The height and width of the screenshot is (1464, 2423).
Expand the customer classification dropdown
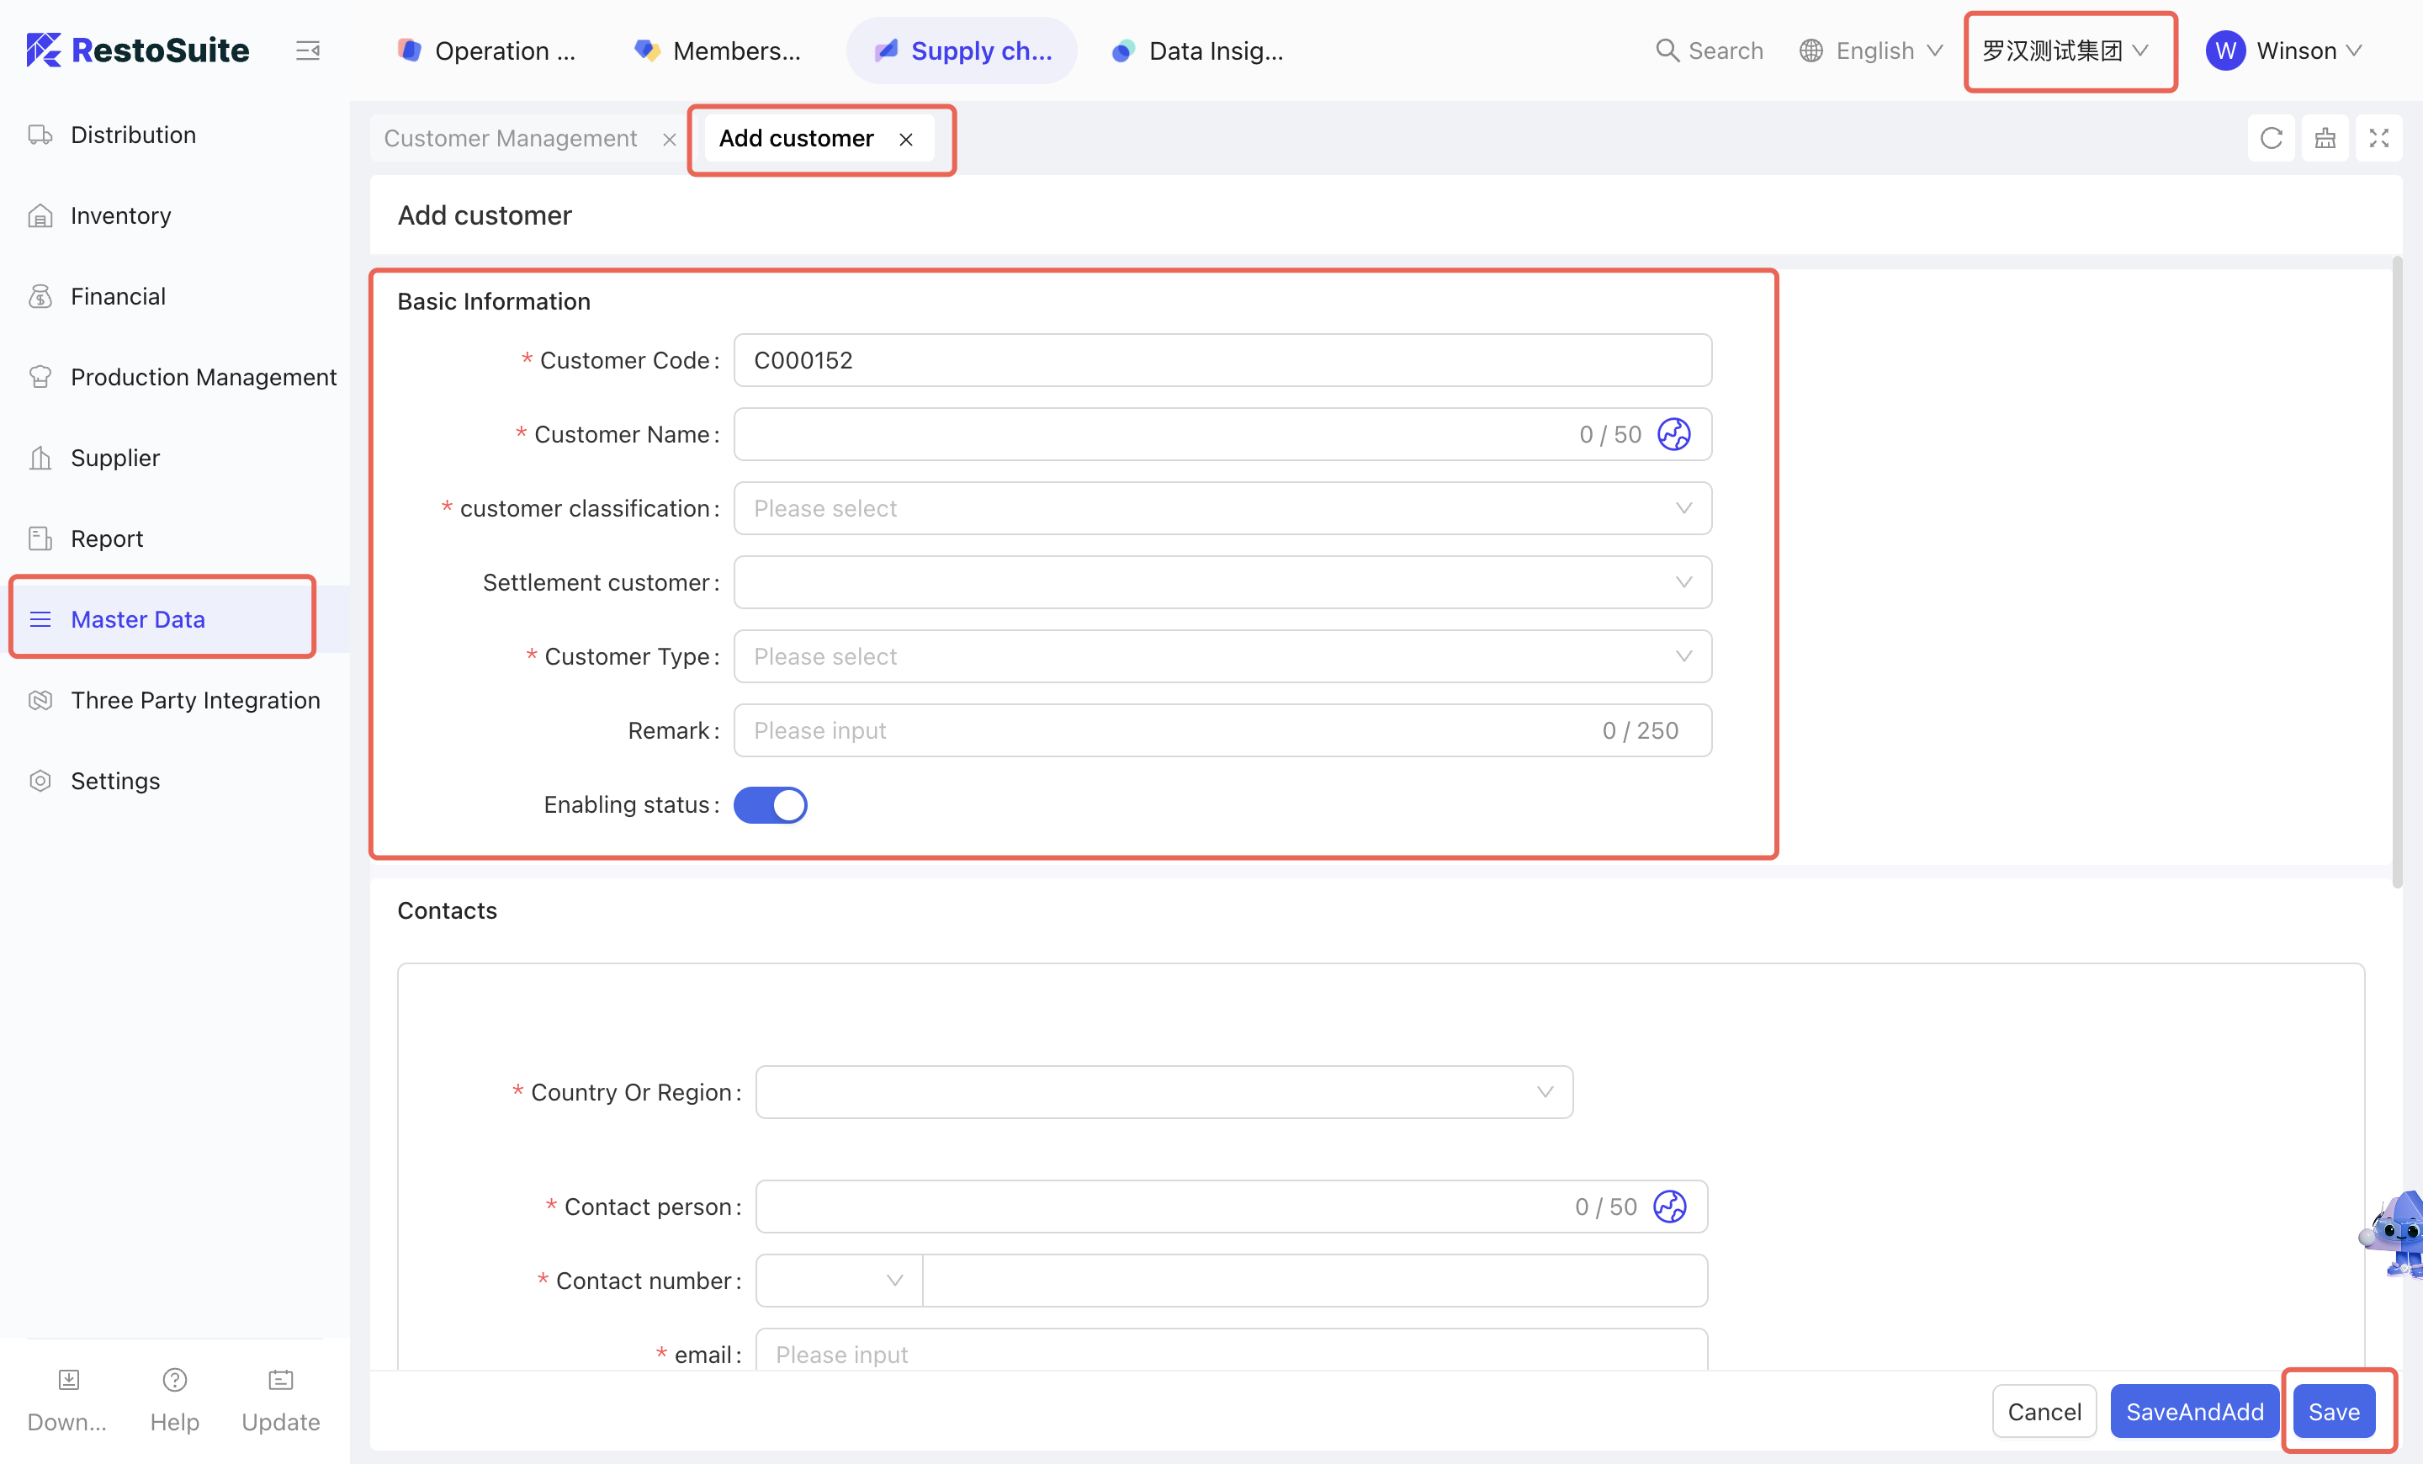click(x=1222, y=508)
